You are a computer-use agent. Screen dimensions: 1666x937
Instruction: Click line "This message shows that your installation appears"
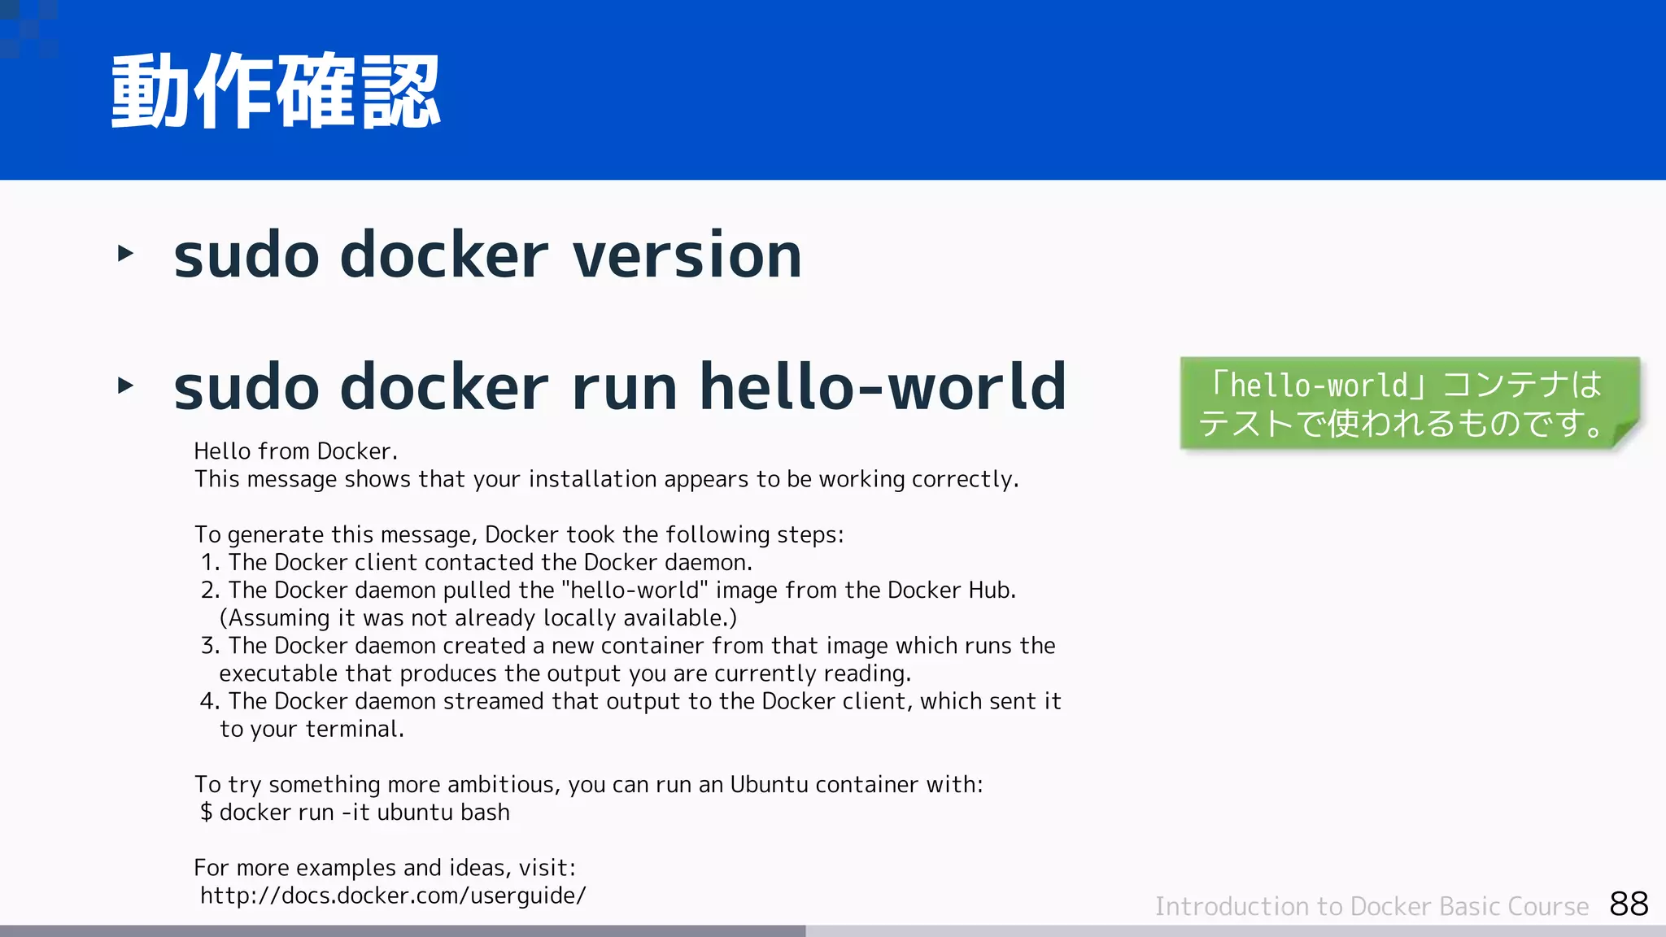pos(606,479)
